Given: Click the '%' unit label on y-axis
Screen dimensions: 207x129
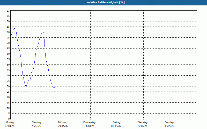Looking at the screenshot, I should [x=8, y=12].
